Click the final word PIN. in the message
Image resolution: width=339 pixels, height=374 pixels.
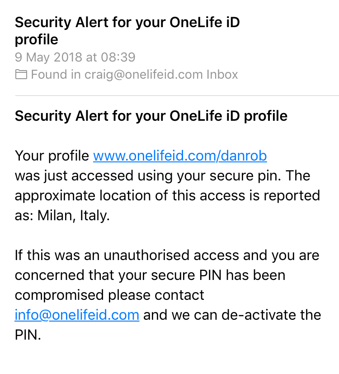[28, 335]
